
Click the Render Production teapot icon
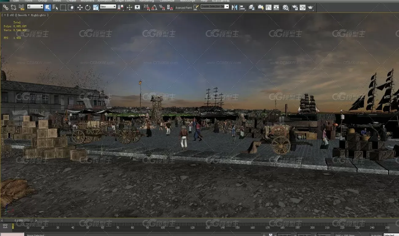point(311,7)
